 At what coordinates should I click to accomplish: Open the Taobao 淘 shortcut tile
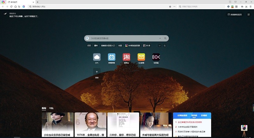(x=126, y=57)
